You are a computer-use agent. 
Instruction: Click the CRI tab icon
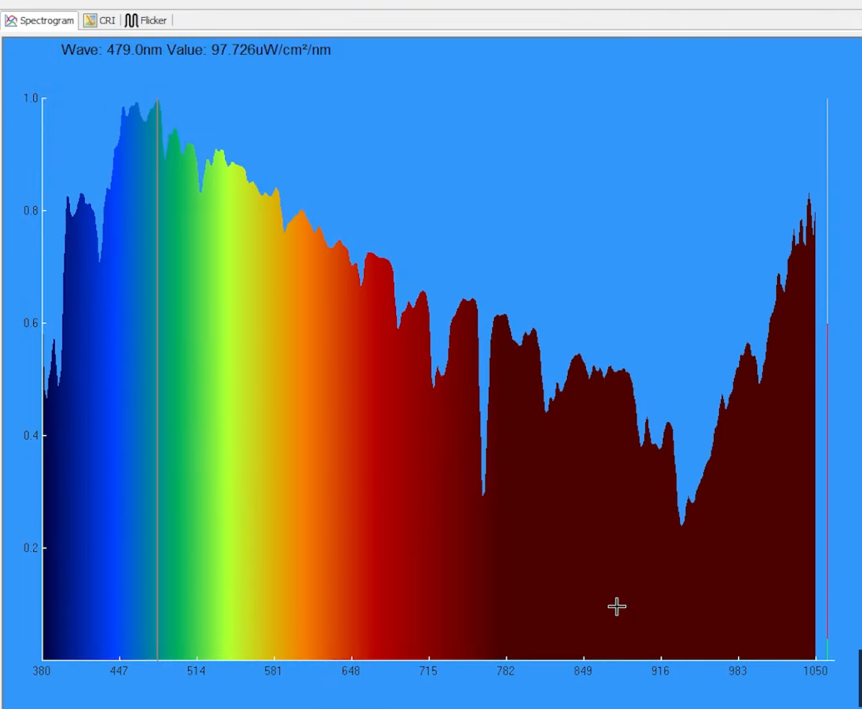tap(90, 21)
